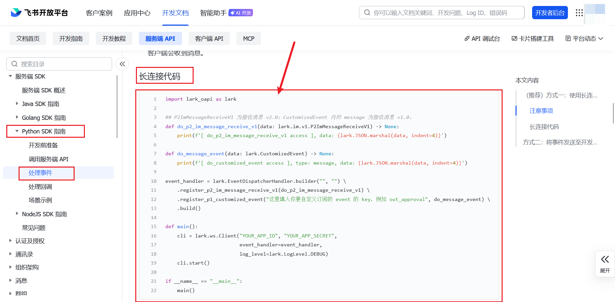Click the top documentation search input field

pyautogui.click(x=441, y=12)
